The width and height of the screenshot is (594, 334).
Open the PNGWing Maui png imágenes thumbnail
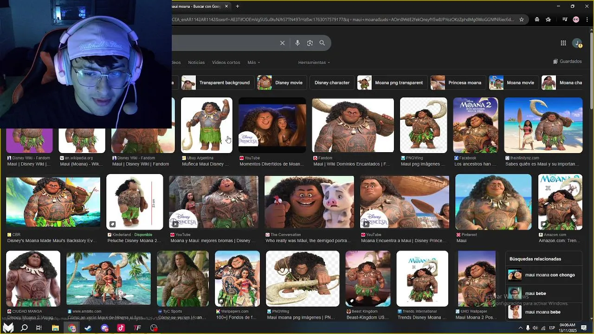pos(424,125)
